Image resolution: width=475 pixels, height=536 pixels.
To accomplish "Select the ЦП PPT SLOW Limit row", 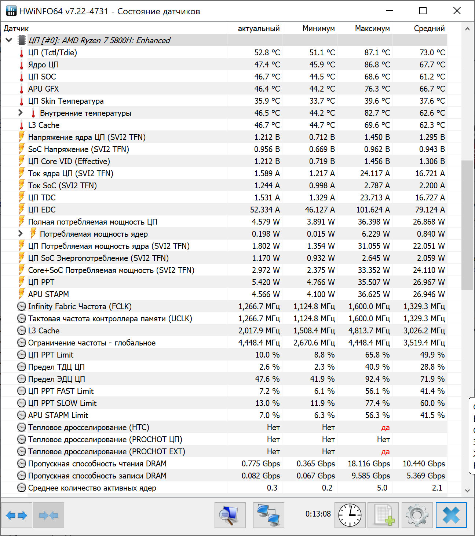I will point(224,403).
